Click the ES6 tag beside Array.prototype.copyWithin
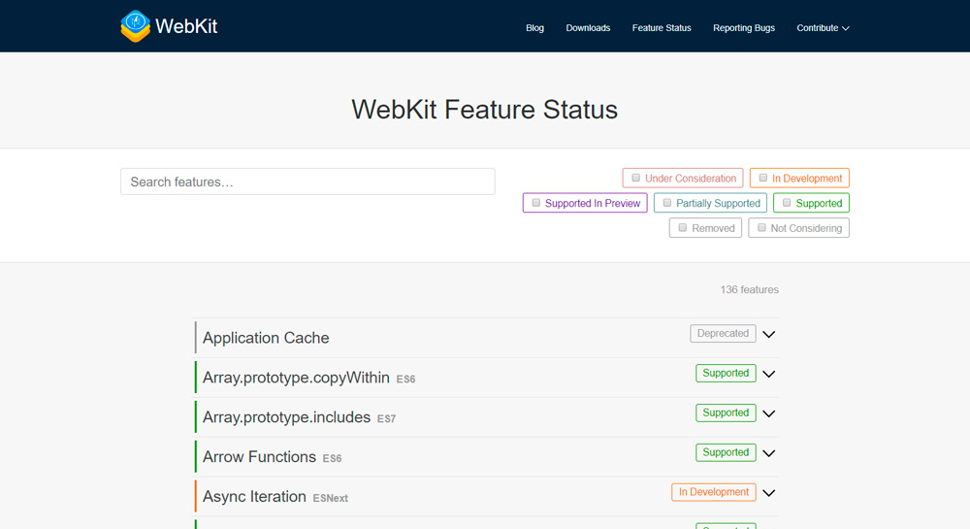Image resolution: width=970 pixels, height=529 pixels. click(405, 380)
